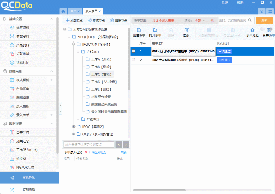This screenshot has height=194, width=275.
Task: Tick the checkbox for row 1
Action: point(133,51)
